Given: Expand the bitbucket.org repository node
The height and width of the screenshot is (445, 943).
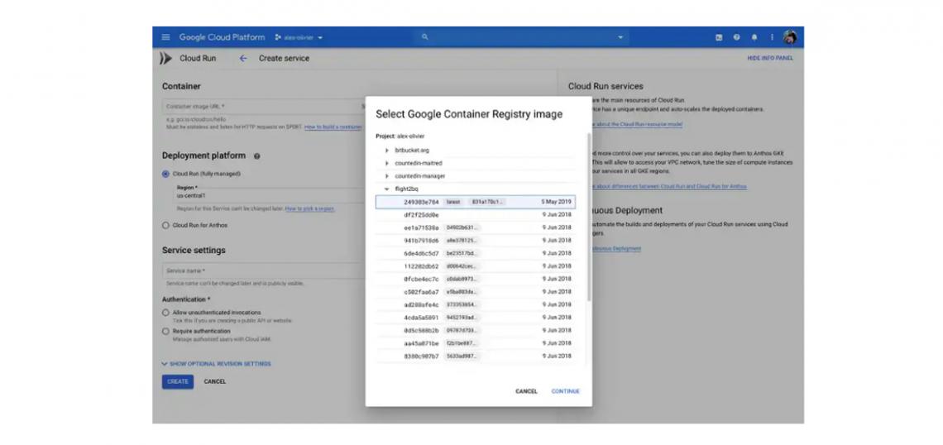Looking at the screenshot, I should tap(386, 151).
